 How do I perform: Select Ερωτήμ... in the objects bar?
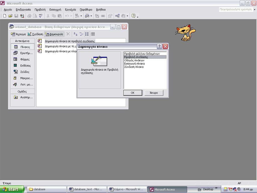pyautogui.click(x=23, y=53)
